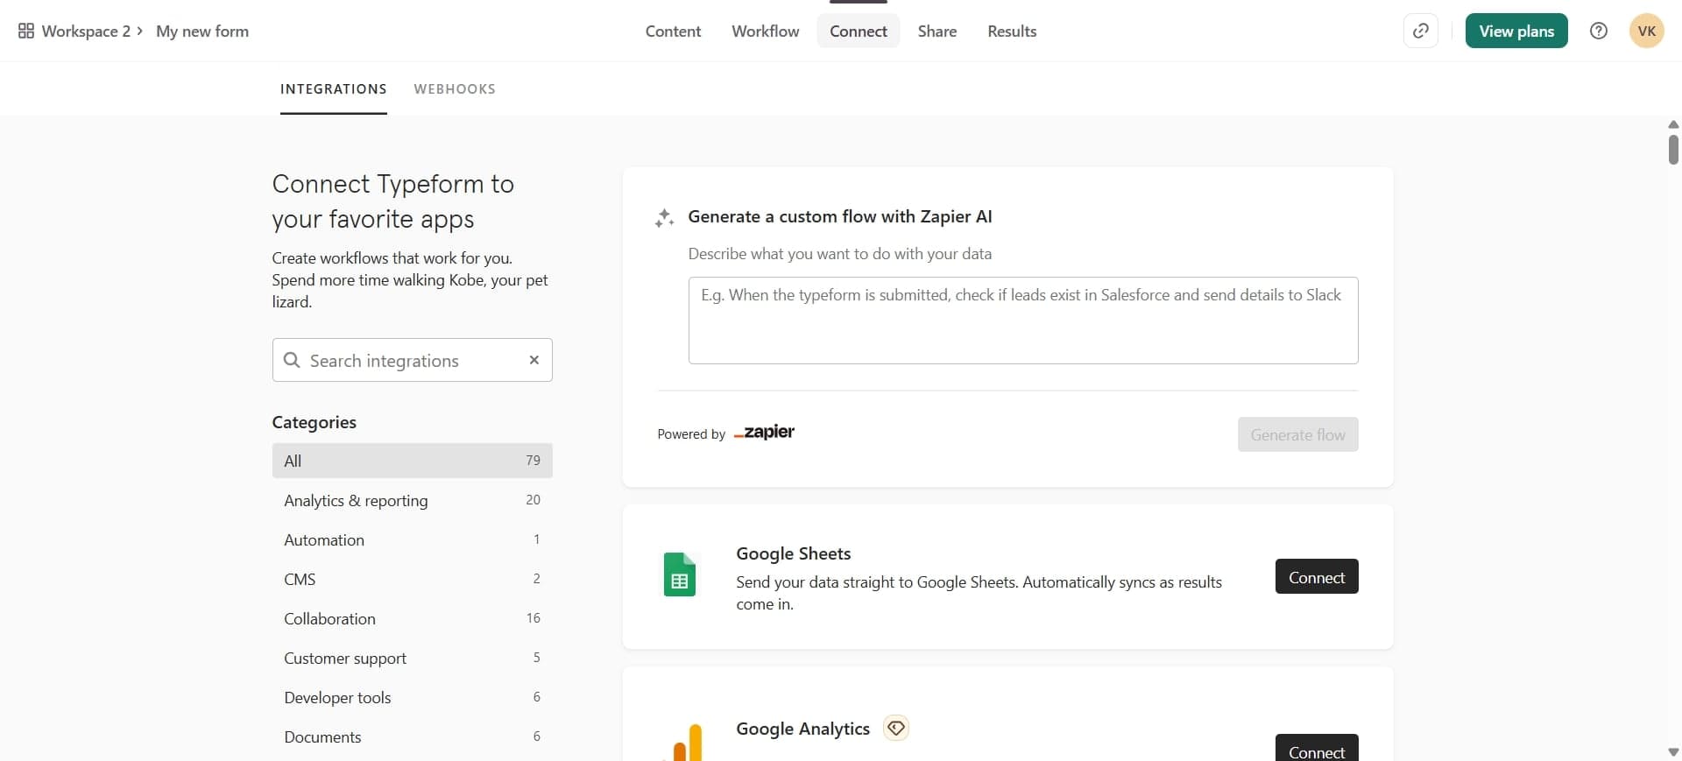
Task: Select the Integrations sub-tab
Action: pos(334,89)
